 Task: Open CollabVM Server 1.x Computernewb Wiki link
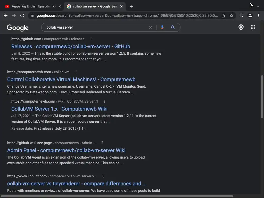coord(59,109)
